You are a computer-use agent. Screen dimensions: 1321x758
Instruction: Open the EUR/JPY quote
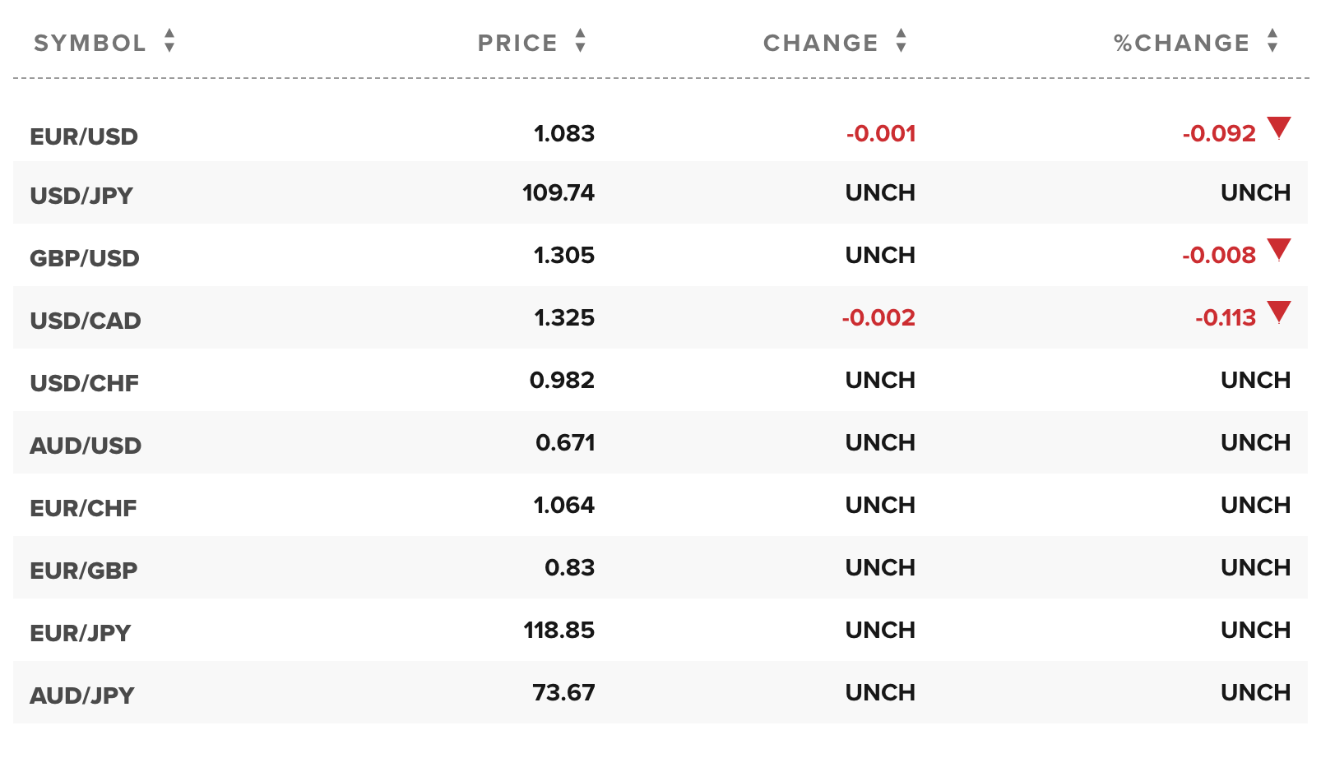coord(81,633)
